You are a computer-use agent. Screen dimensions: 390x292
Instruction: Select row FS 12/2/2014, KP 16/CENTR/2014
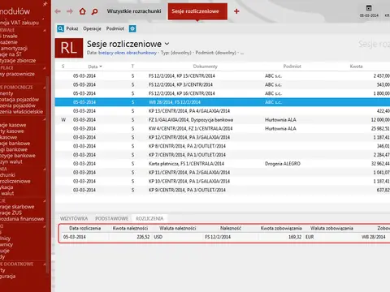click(223, 93)
